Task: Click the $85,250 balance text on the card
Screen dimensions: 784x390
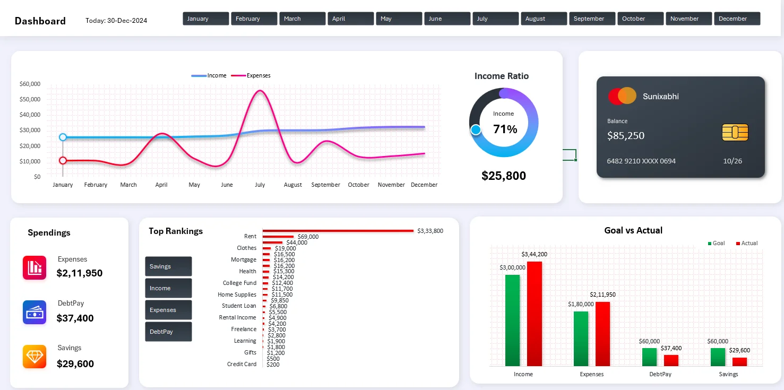Action: 626,136
